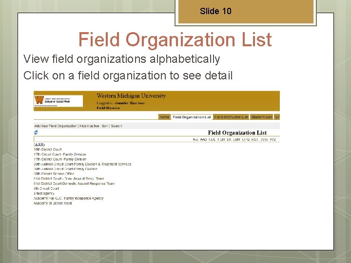Switch to the Field Instructor List tab
The width and height of the screenshot is (351, 263).
pyautogui.click(x=231, y=117)
